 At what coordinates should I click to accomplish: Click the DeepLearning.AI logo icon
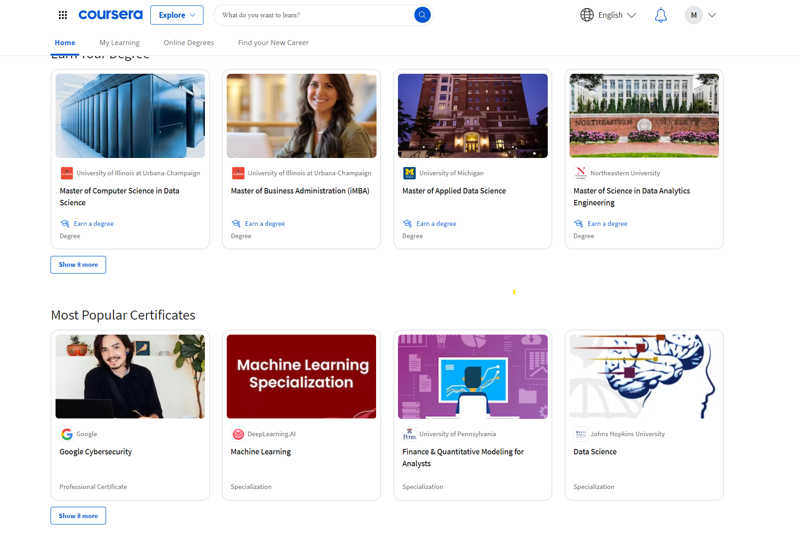click(238, 434)
